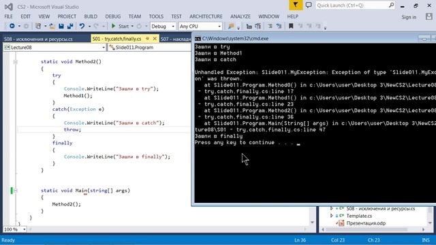This screenshot has width=436, height=245.
Task: Expand the S08 - исключения и ресурсы.cs node
Action: [332, 208]
